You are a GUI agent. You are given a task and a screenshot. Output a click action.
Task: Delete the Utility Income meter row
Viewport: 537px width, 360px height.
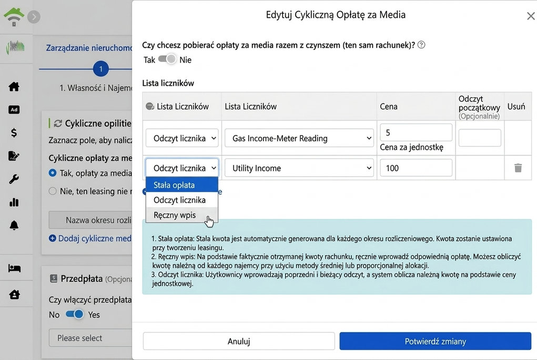click(x=518, y=168)
